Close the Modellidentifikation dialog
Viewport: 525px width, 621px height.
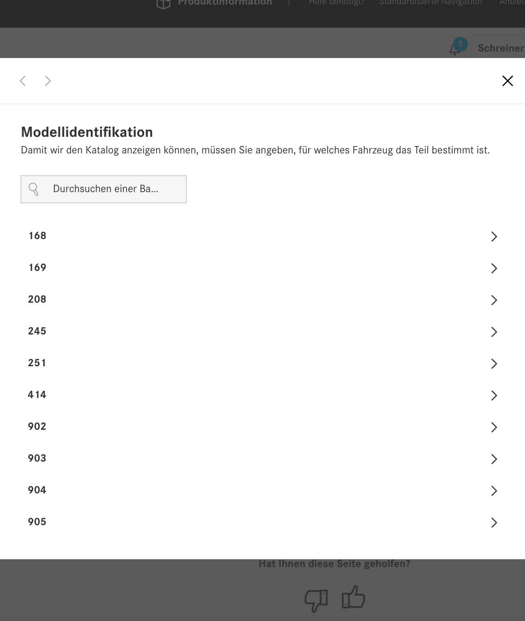tap(507, 81)
